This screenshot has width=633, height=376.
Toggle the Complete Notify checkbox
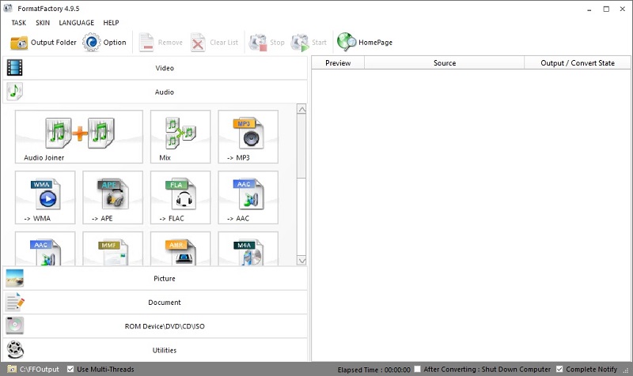pyautogui.click(x=559, y=369)
